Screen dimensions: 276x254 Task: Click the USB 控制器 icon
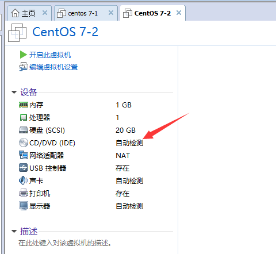(24, 168)
